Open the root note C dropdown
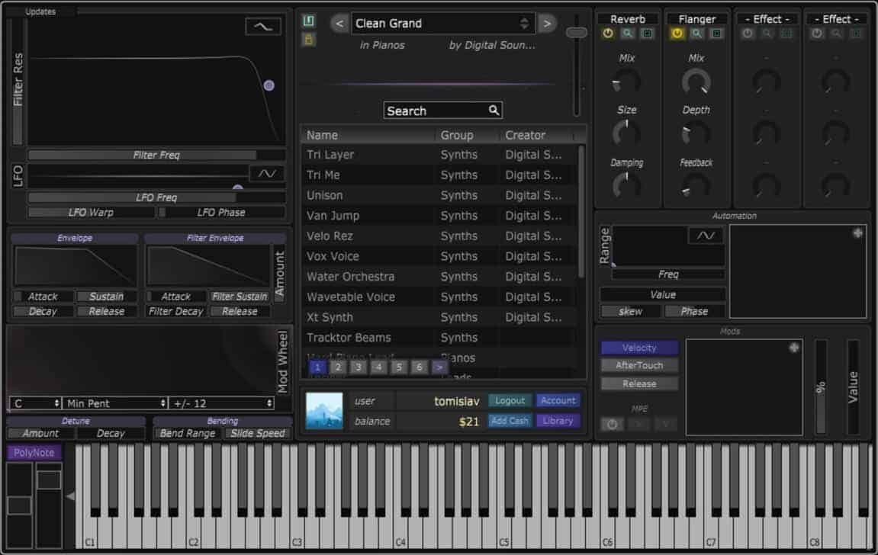878x555 pixels. point(35,403)
